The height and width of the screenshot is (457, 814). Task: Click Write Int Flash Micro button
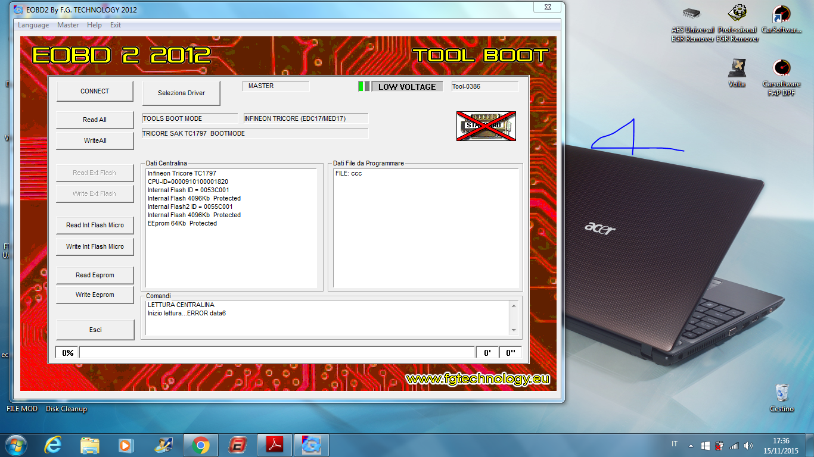click(x=95, y=246)
